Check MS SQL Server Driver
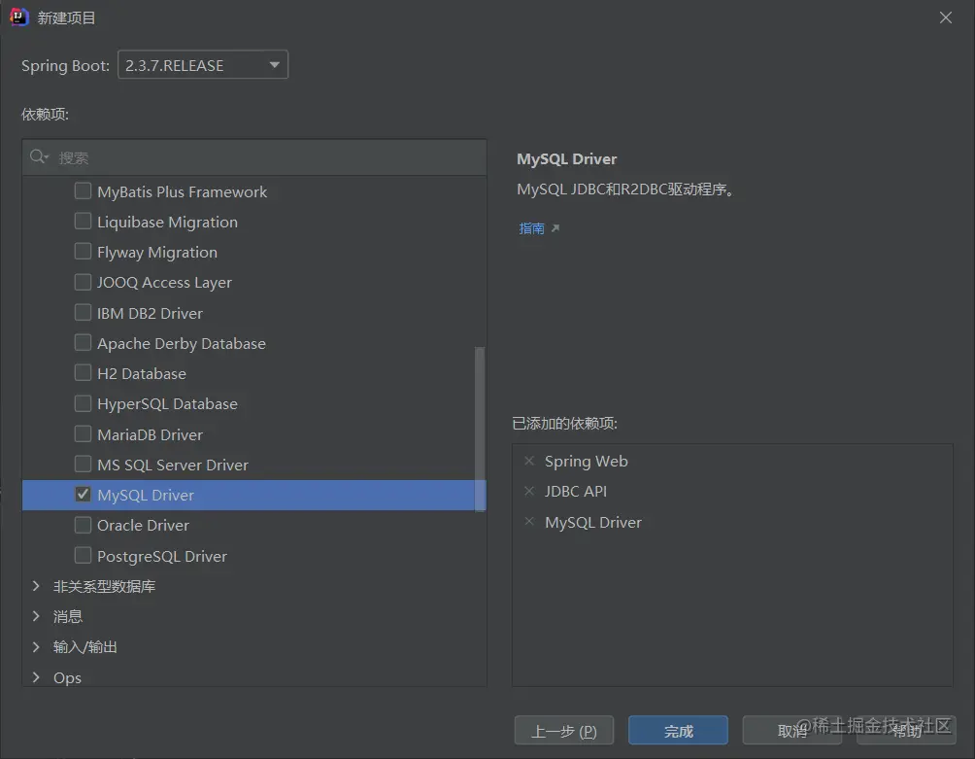Screen dimensions: 975x759 click(x=83, y=465)
